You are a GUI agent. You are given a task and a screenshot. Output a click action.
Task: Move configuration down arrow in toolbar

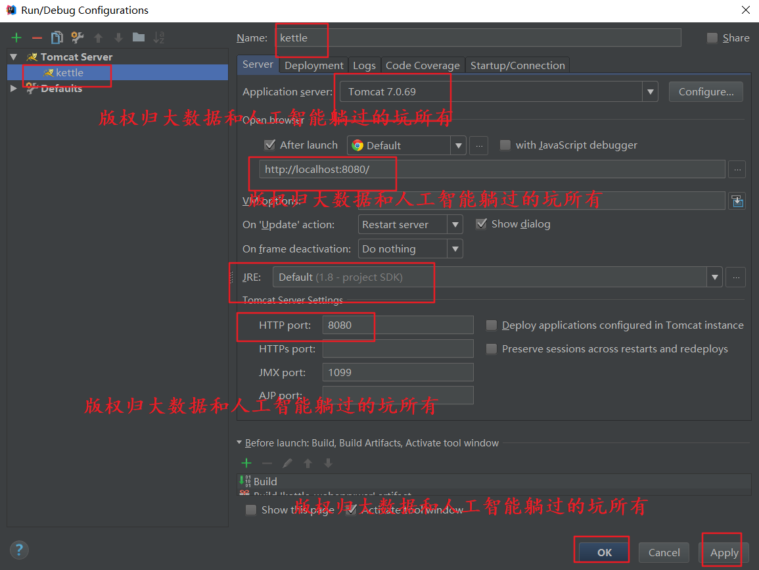[118, 37]
